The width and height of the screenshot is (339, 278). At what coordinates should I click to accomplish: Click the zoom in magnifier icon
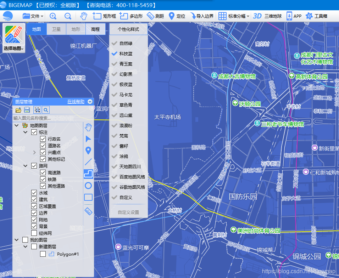[53, 16]
